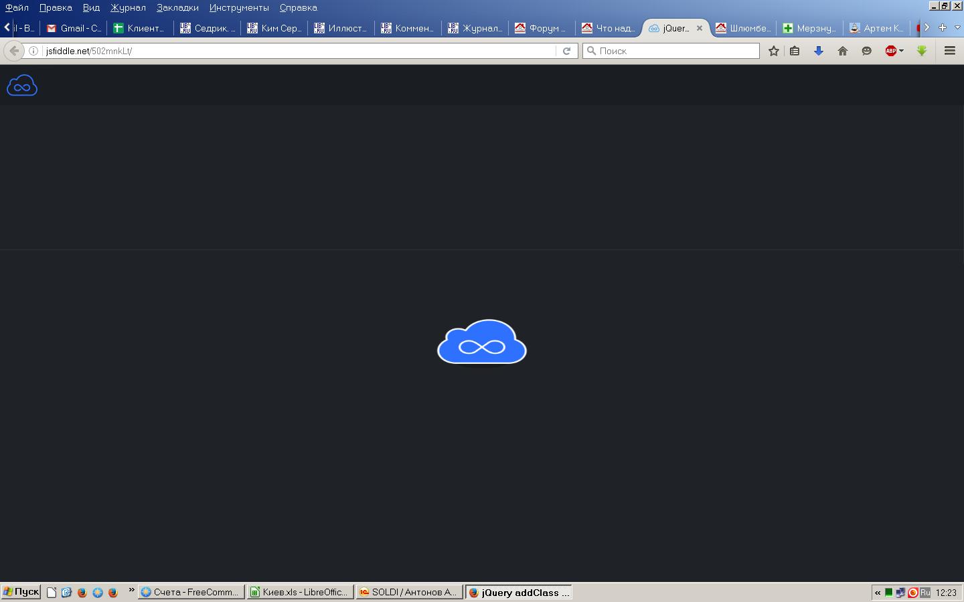Image resolution: width=964 pixels, height=602 pixels.
Task: Open the Пуск start button
Action: tap(21, 592)
